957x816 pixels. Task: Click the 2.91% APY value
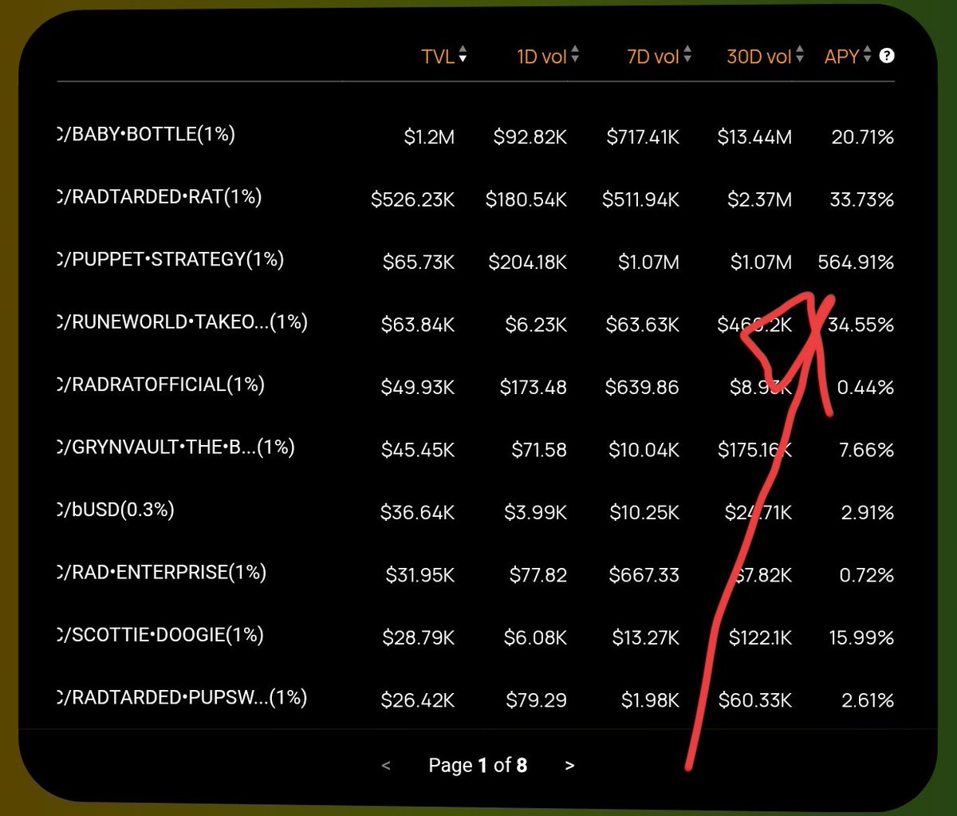coord(868,513)
